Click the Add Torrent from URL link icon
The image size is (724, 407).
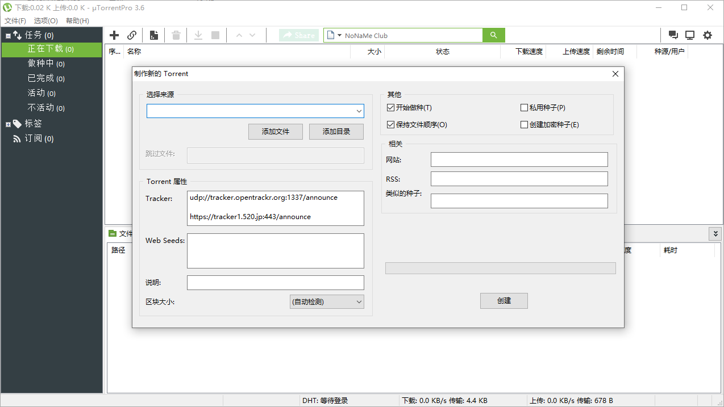point(132,35)
